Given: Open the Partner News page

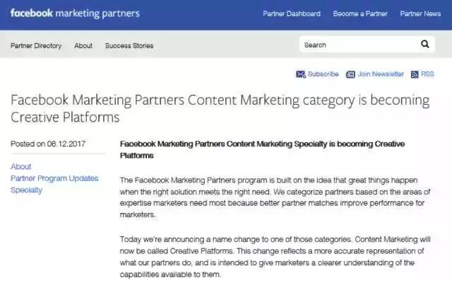Looking at the screenshot, I should click(x=421, y=13).
